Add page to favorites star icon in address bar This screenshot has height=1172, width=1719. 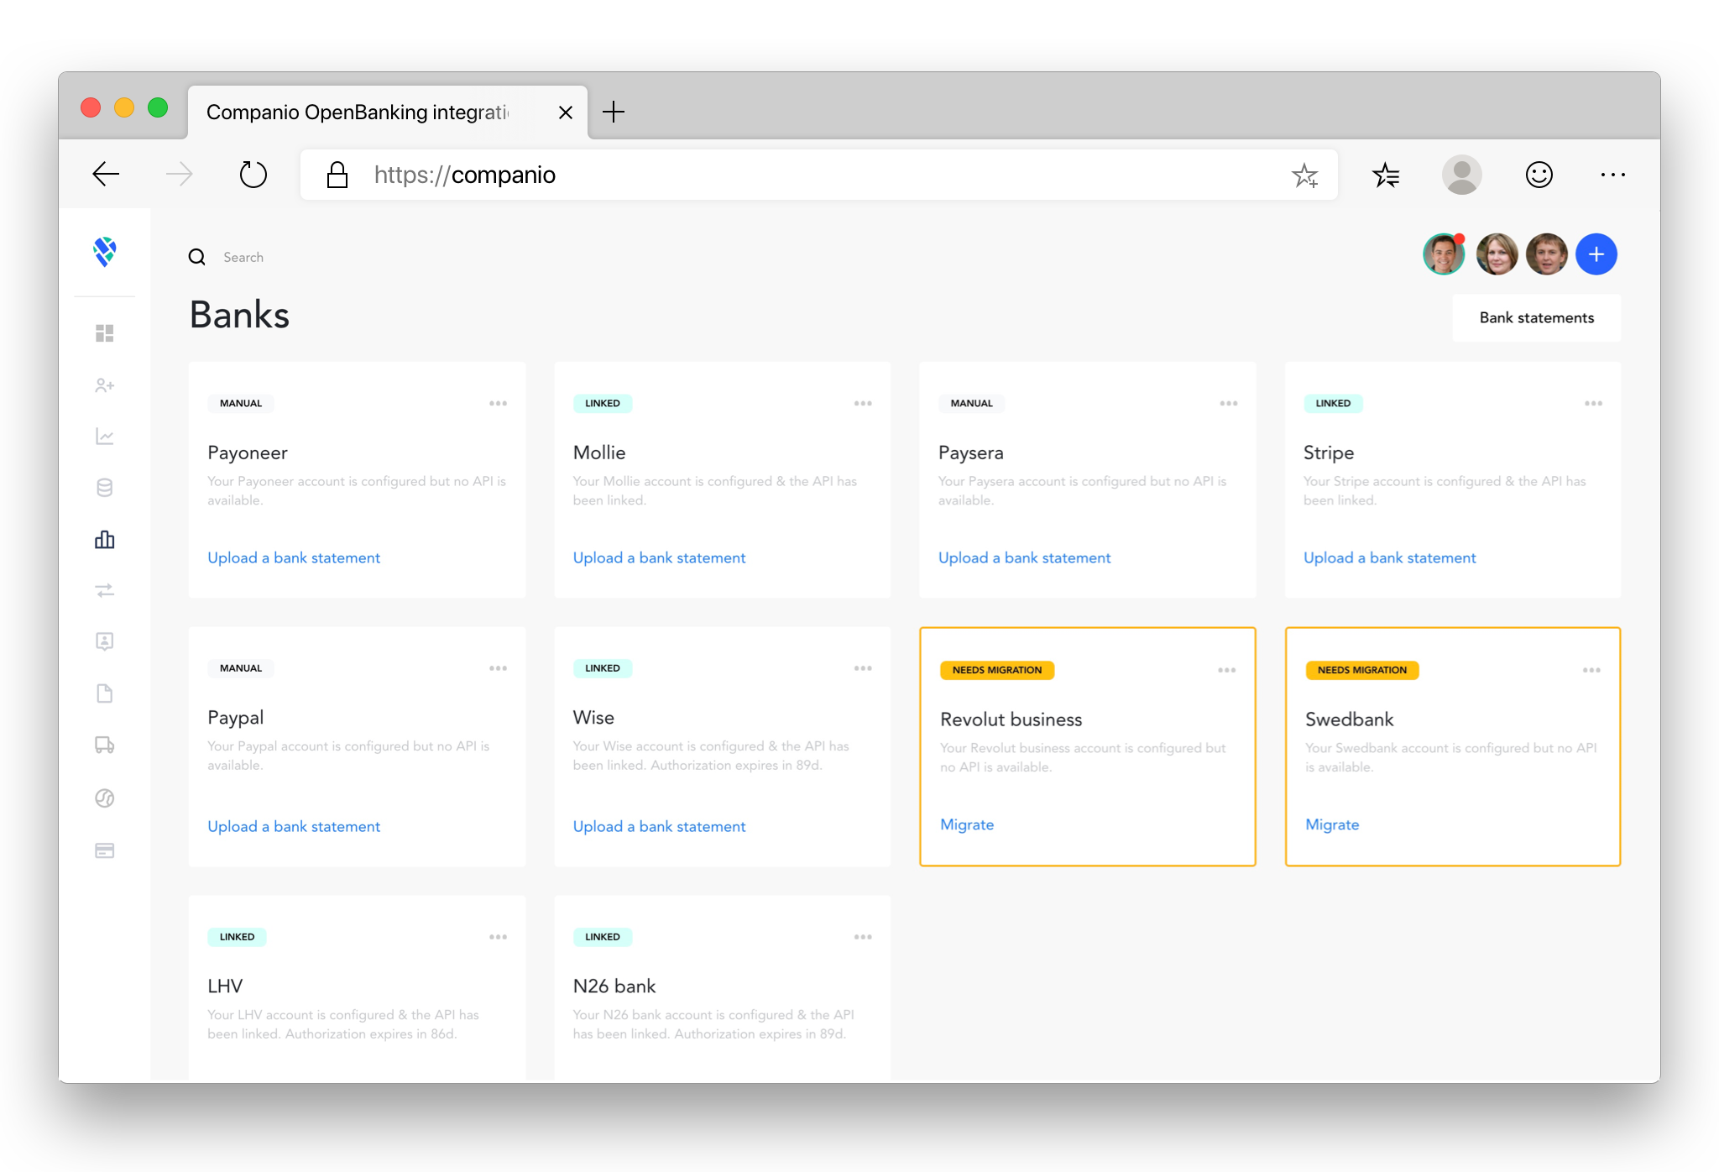[1304, 175]
